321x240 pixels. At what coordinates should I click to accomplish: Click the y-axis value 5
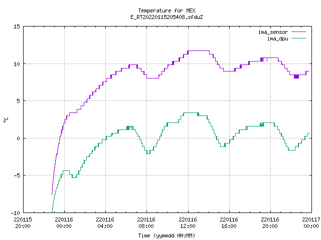tap(18, 101)
